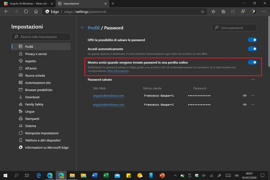
Task: Turn off password leak alerts toggle
Action: click(252, 62)
